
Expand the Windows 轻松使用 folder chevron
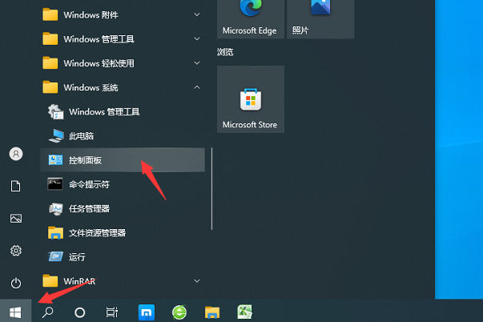(197, 63)
